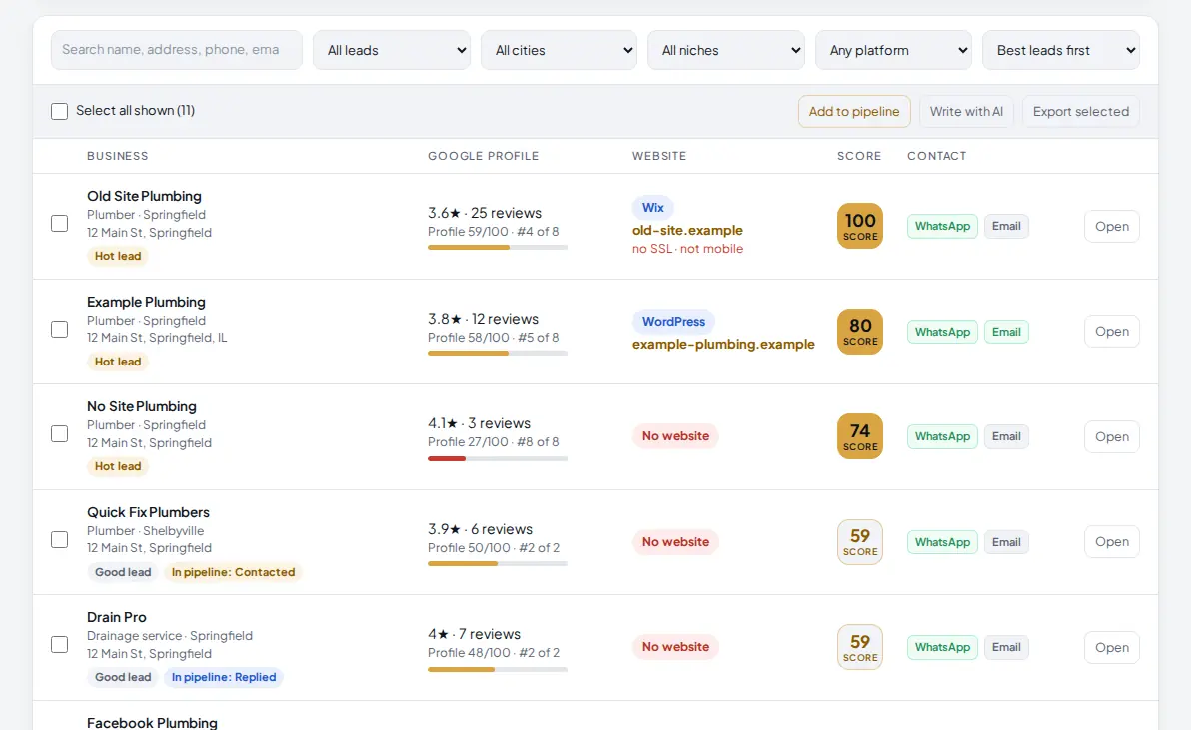
Task: Click the 74 score badge
Action: [x=860, y=436]
